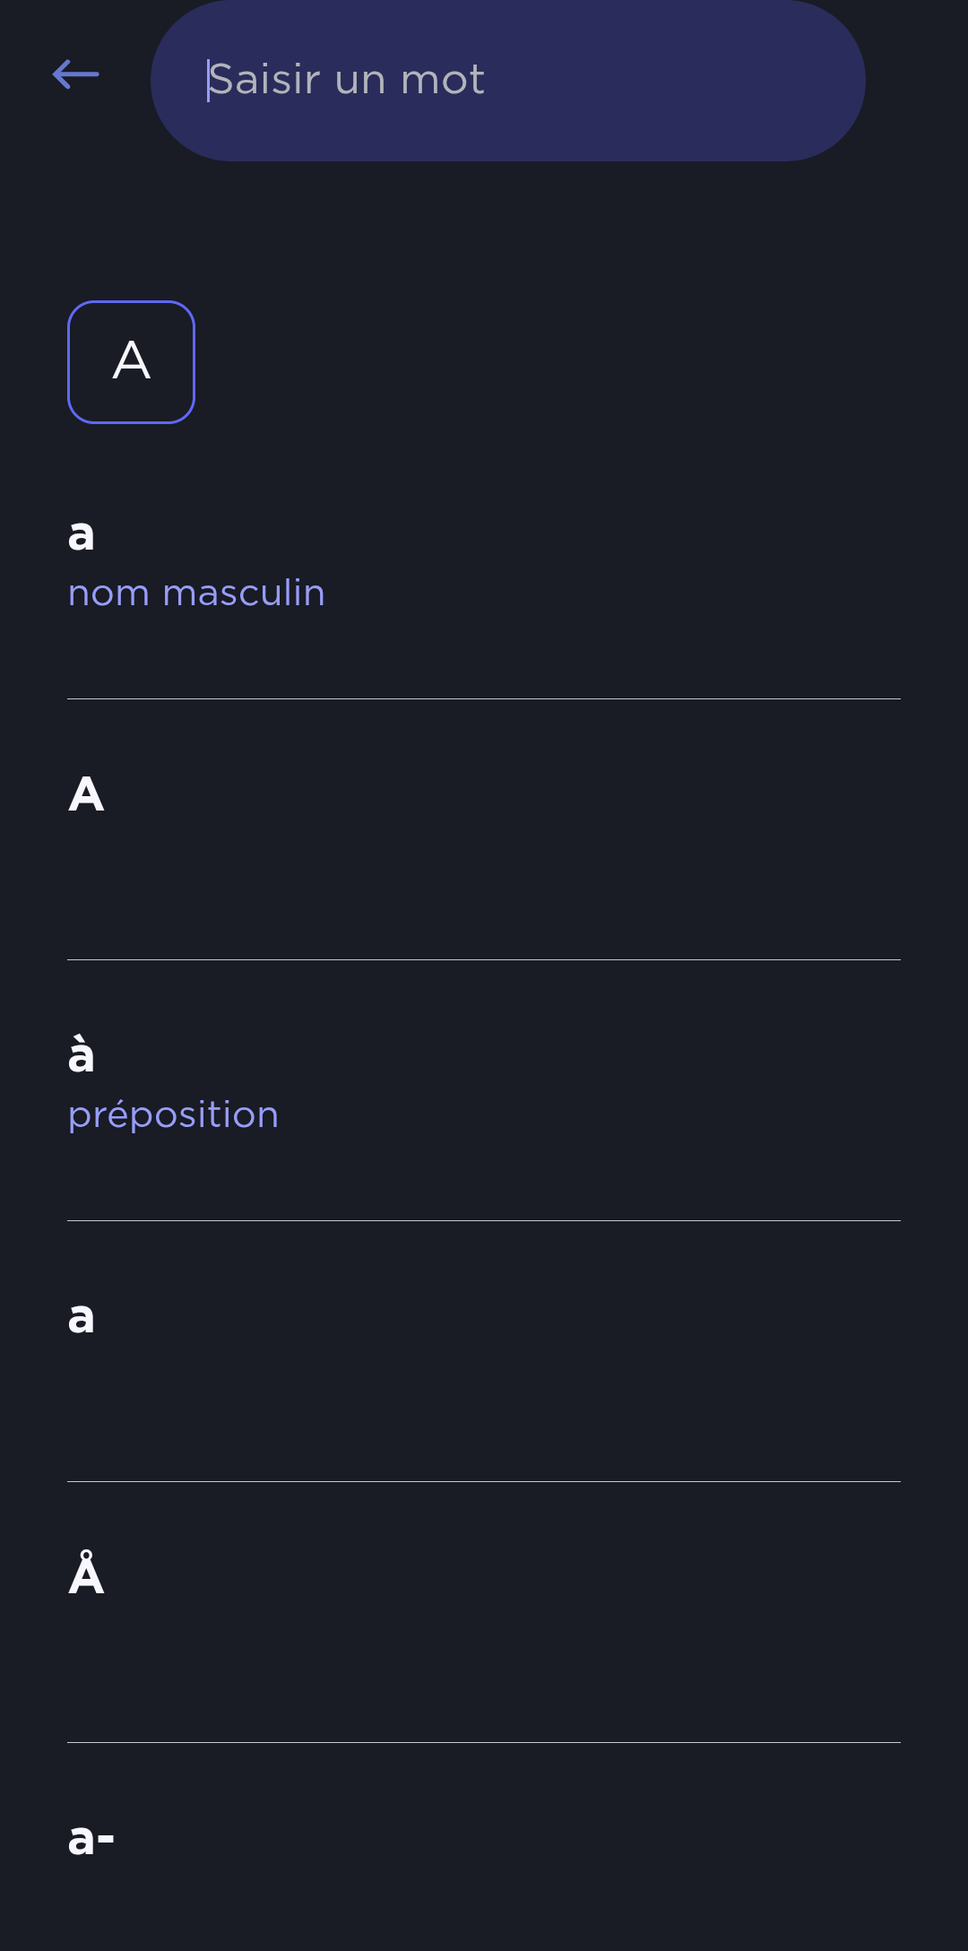Tap the "nom masculin" label
968x1951 pixels.
pos(196,594)
